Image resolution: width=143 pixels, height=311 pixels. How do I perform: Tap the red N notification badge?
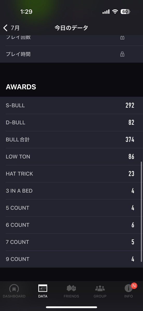tap(134, 286)
